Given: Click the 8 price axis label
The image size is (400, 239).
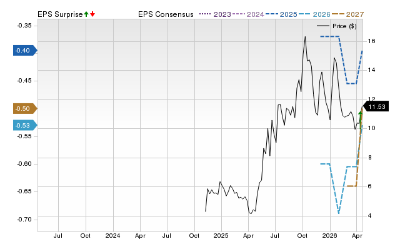Looking at the screenshot, I should pos(369,158).
